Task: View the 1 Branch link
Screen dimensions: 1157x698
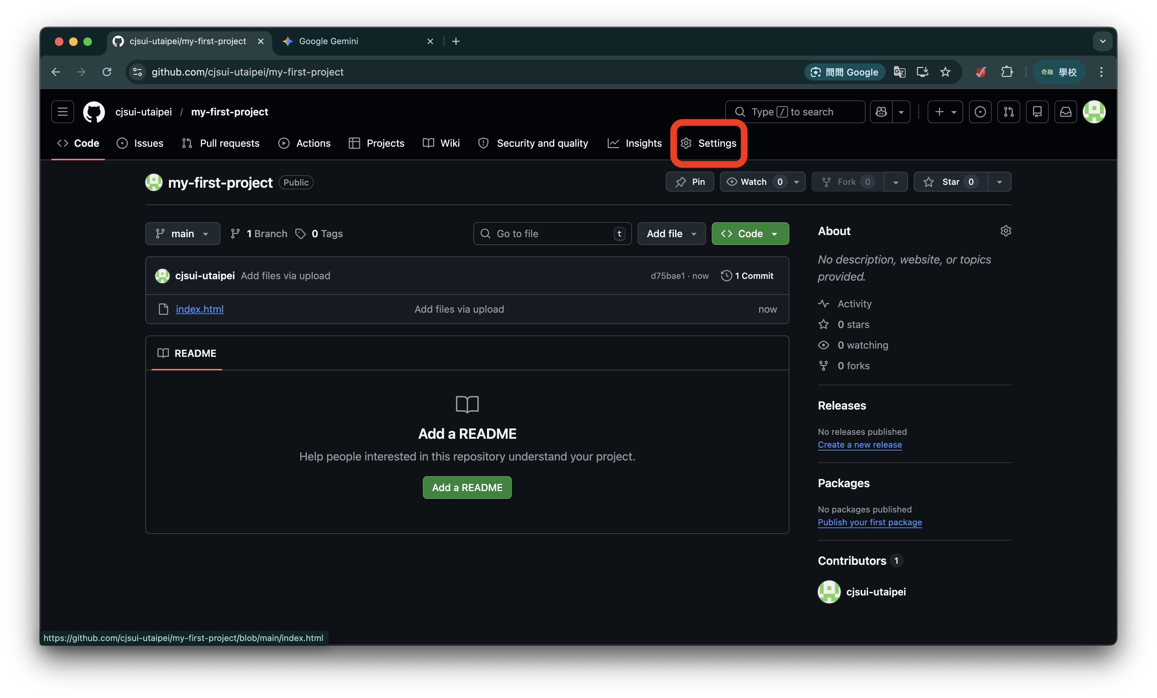Action: point(259,233)
